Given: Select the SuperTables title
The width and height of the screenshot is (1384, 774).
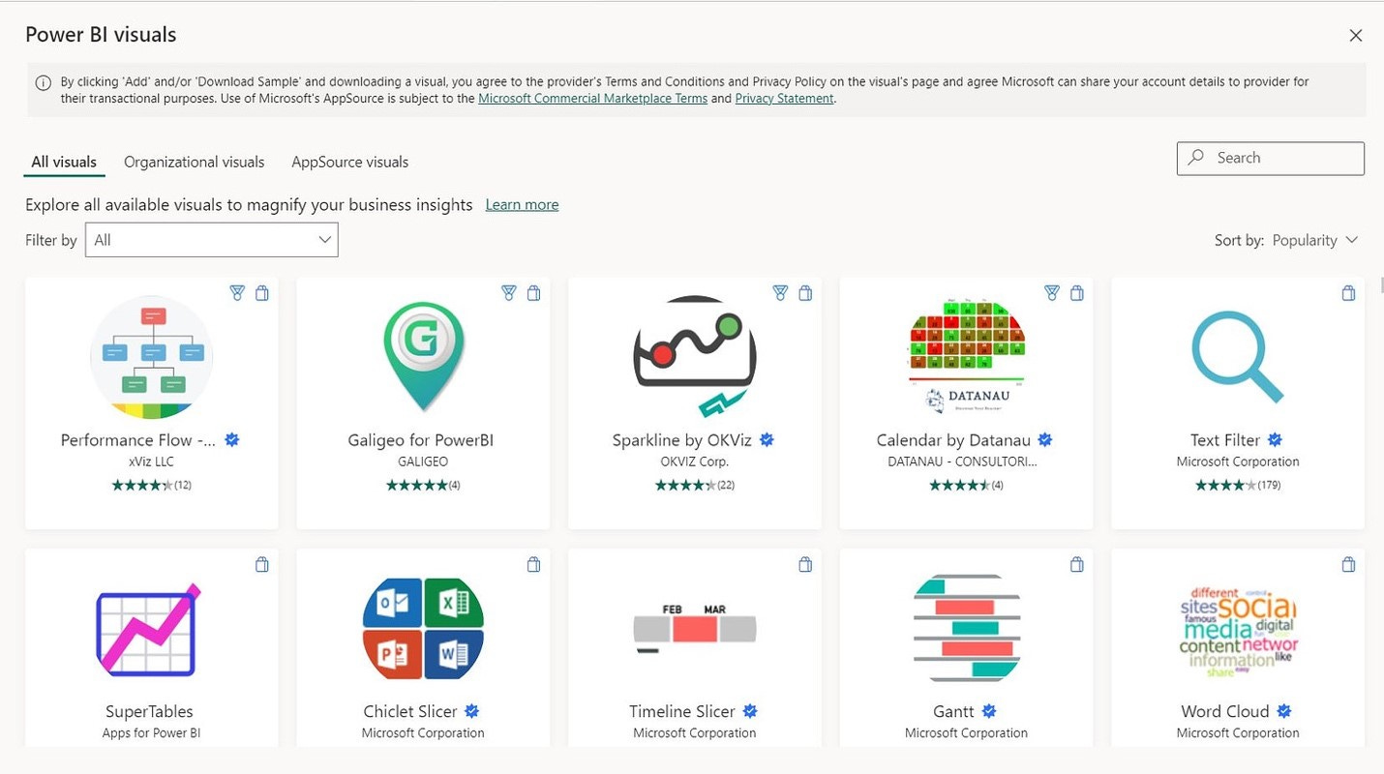Looking at the screenshot, I should click(x=149, y=712).
